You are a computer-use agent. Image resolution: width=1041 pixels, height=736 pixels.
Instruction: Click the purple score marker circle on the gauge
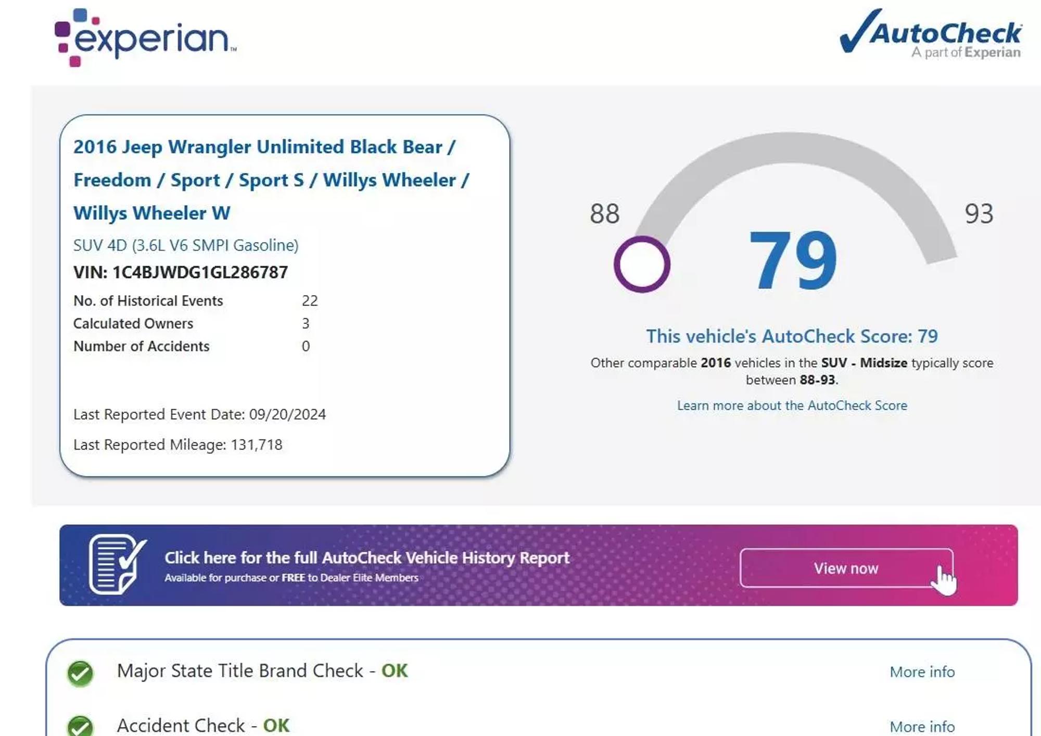coord(641,264)
